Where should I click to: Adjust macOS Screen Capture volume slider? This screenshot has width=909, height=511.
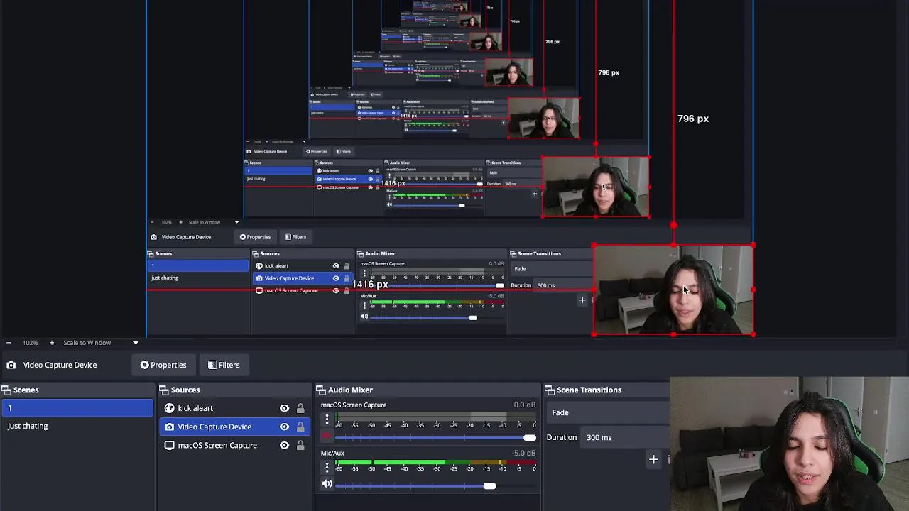436,438
